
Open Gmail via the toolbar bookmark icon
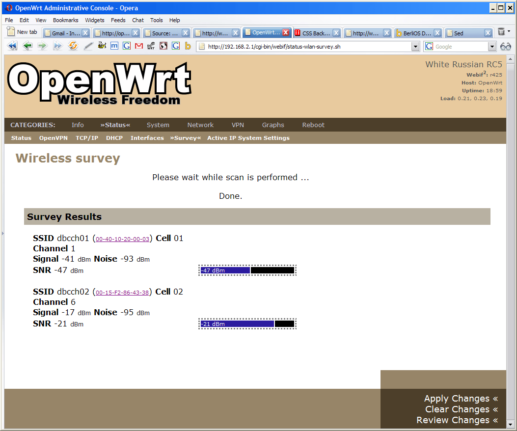click(139, 46)
